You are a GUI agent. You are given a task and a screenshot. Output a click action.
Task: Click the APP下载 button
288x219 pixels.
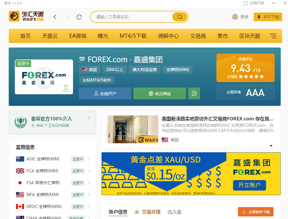tap(268, 17)
